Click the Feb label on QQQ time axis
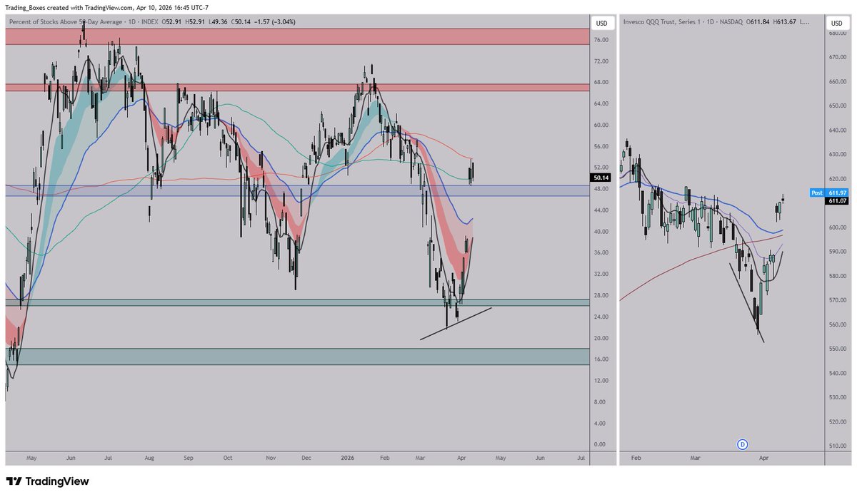The image size is (857, 497). [635, 460]
